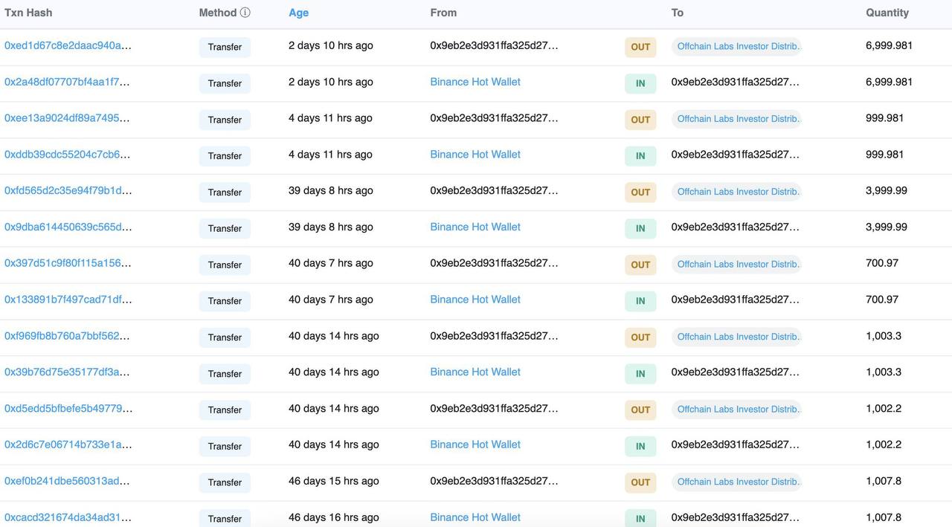Open transaction 0x9dba614450639c565d hash

[x=68, y=227]
